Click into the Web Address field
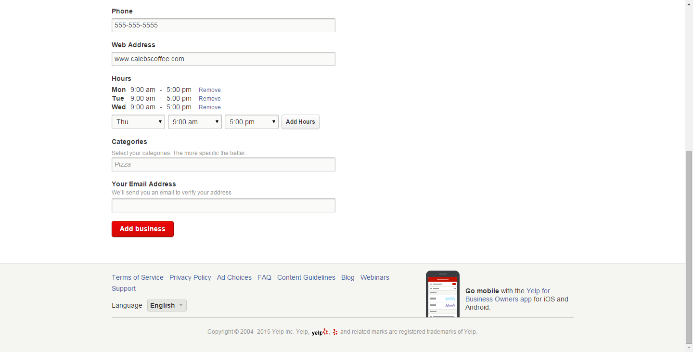The image size is (693, 352). pos(223,59)
